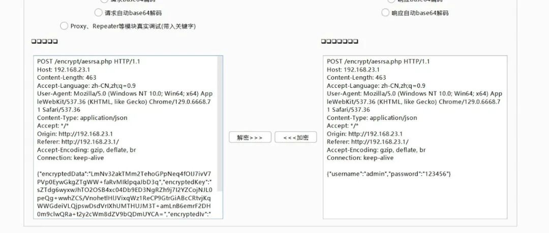
Task: Click Accept-Encoding line in right pane
Action: pos(376,150)
